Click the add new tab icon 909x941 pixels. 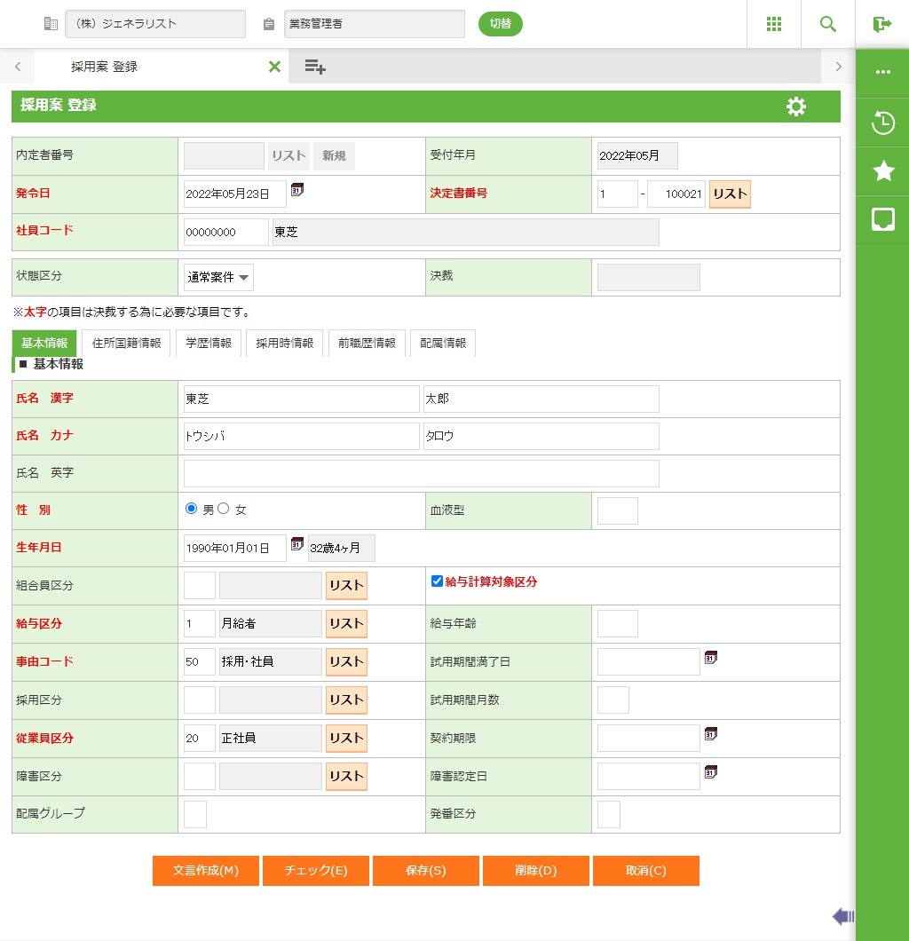tap(315, 67)
